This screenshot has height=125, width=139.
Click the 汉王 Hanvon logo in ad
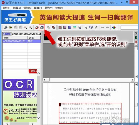pyautogui.click(x=11, y=111)
